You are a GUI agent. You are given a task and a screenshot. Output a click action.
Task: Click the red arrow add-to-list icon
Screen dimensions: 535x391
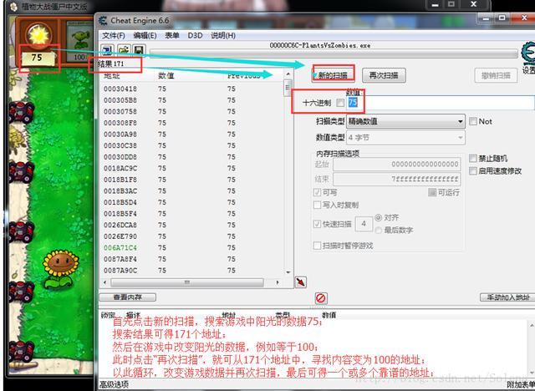301,281
